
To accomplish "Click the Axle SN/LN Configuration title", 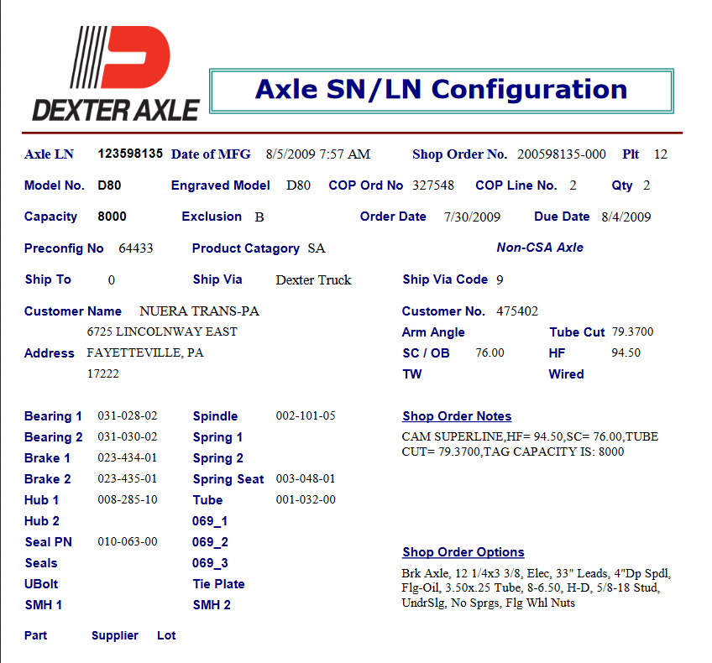I will [x=441, y=90].
